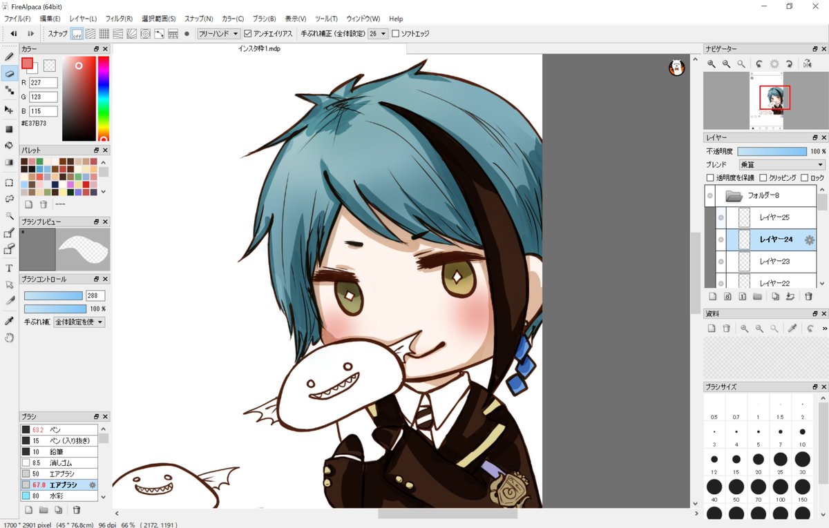Screen dimensions: 829x528
Task: Click brush size field showing 288
Action: coord(95,295)
